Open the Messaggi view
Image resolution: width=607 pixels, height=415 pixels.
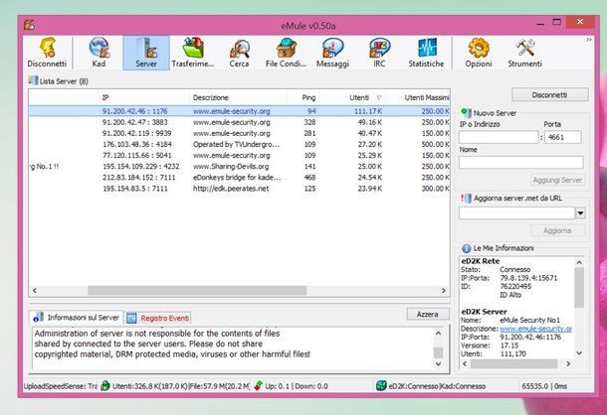(x=332, y=53)
